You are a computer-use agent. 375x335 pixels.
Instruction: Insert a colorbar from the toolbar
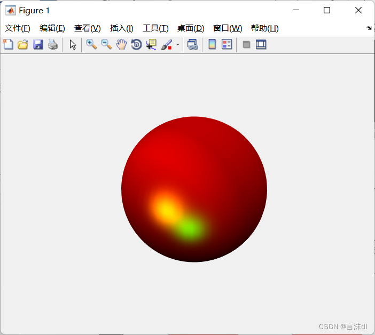point(212,45)
